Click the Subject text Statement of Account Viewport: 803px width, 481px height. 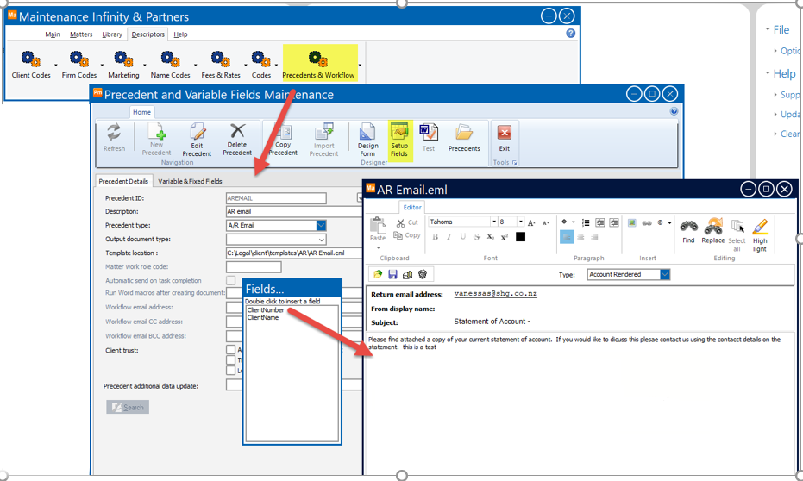point(492,322)
